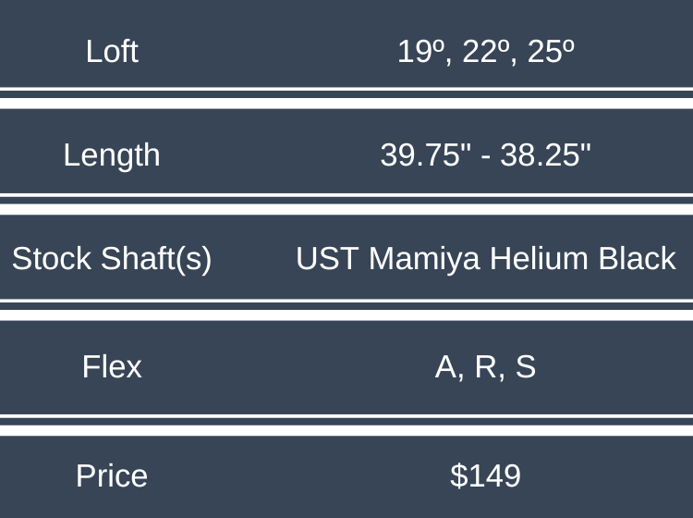Select the 25º loft value
Screen dimensions: 693x518
(x=550, y=51)
